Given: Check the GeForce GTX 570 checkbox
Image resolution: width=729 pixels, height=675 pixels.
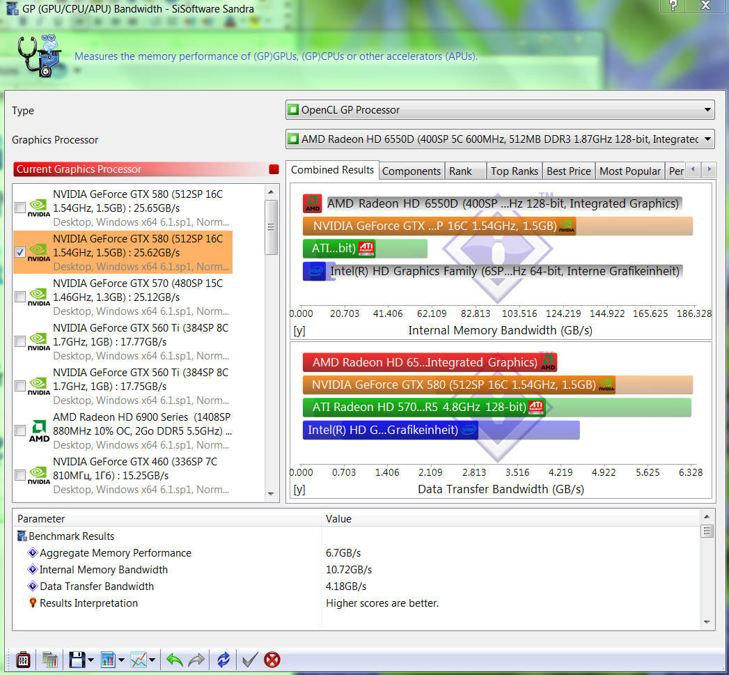Looking at the screenshot, I should click(20, 297).
